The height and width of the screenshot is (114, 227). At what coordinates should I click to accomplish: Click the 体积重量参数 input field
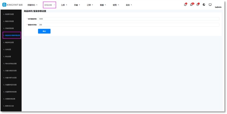pyautogui.click(x=129, y=19)
